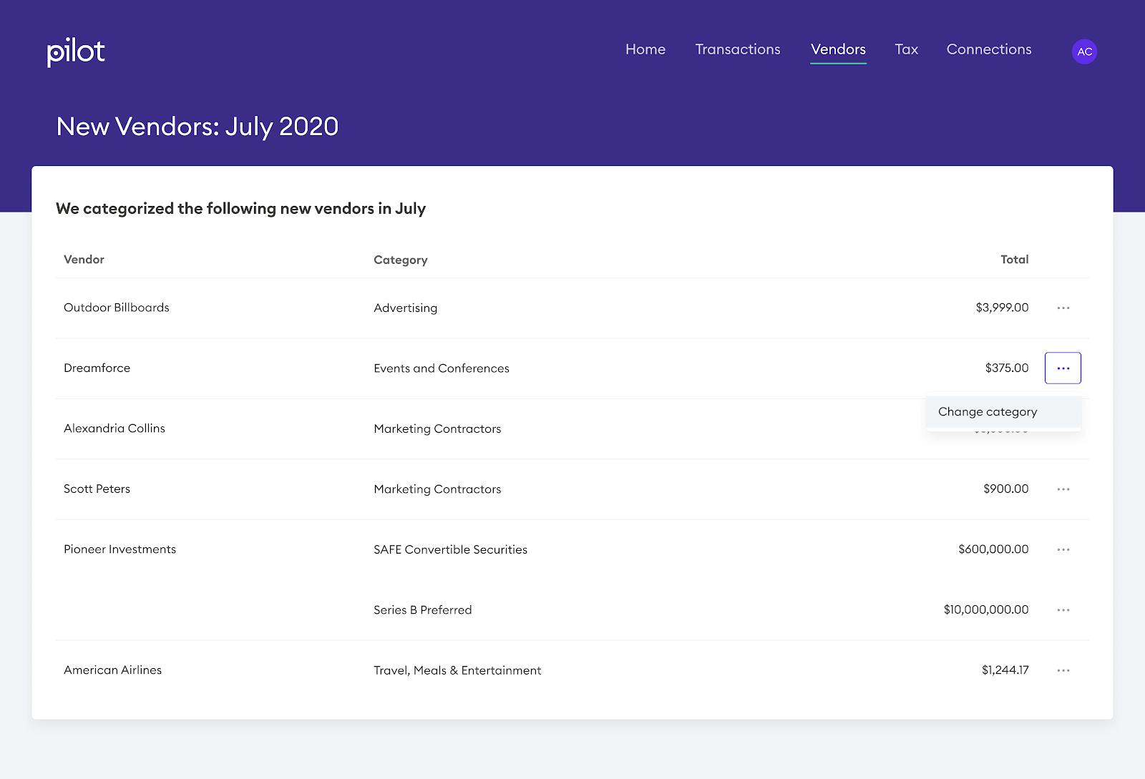The image size is (1145, 779).
Task: Click the vendor name Dreamforce
Action: coord(97,368)
